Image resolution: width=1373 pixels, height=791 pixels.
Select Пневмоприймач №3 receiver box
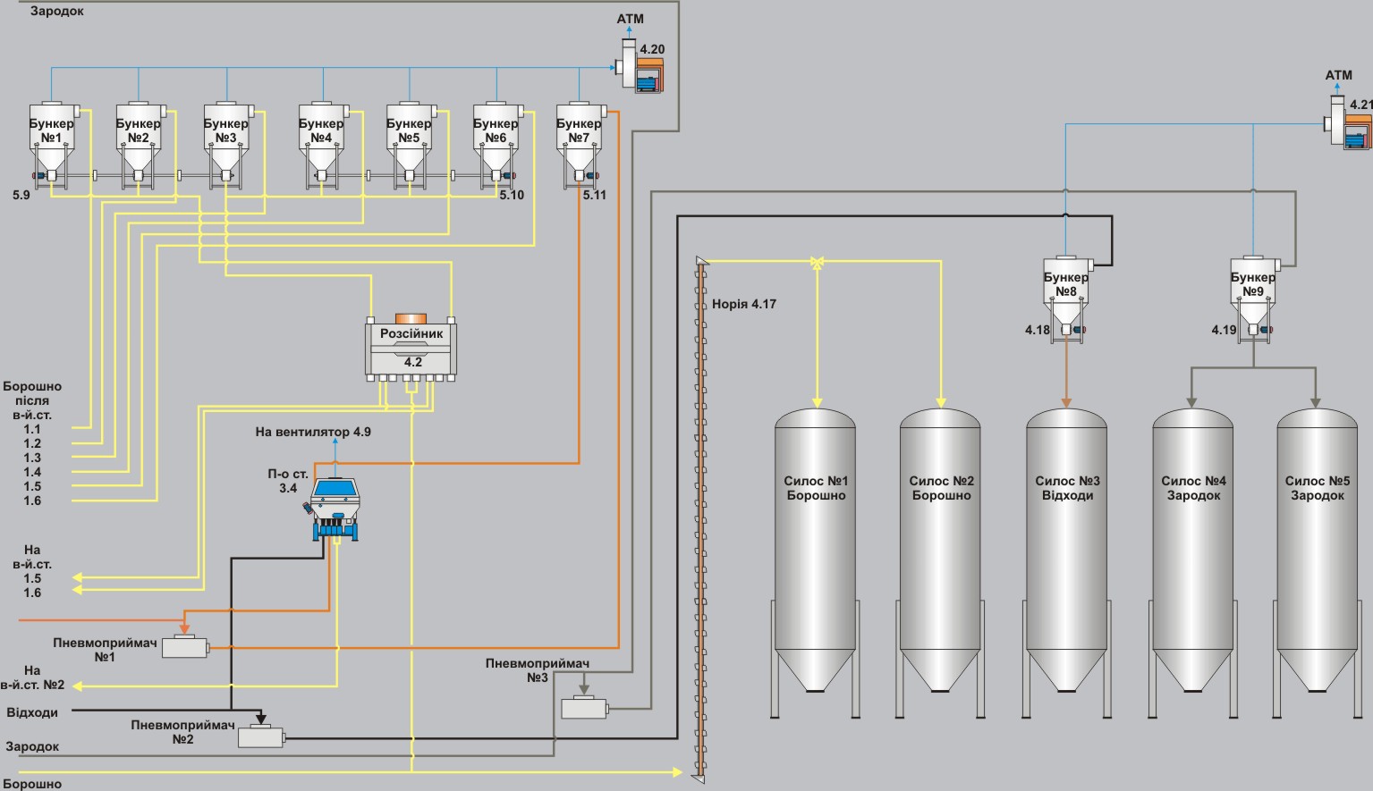[585, 707]
